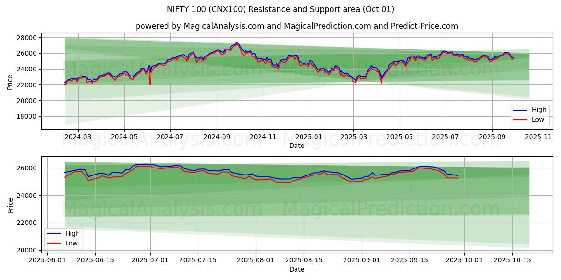Click the 2025-01 date tick label
Viewport: 561px width, 280px height.
coord(309,136)
